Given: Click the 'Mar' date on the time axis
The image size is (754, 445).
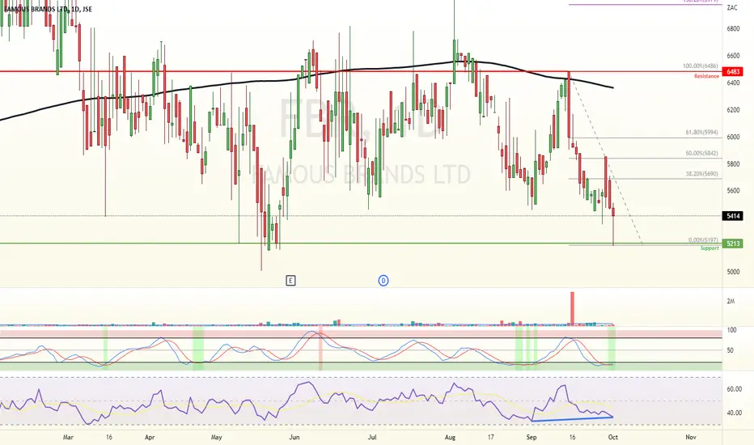Looking at the screenshot, I should pos(68,437).
